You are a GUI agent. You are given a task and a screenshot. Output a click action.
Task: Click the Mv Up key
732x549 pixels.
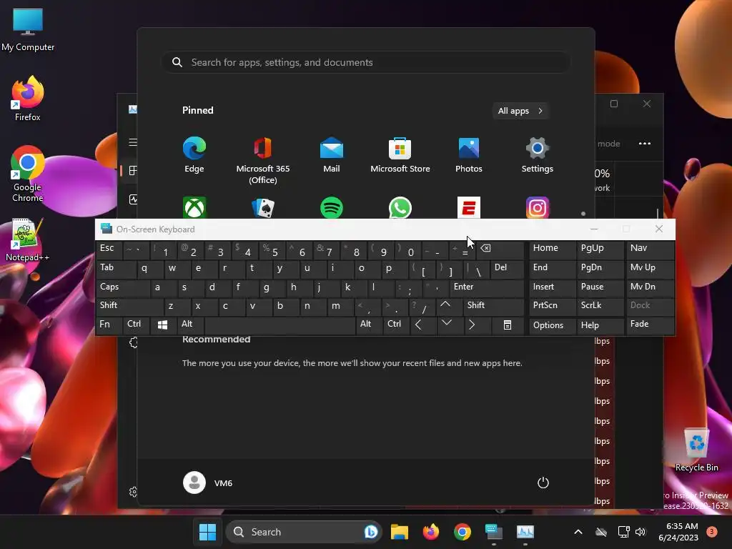point(651,269)
